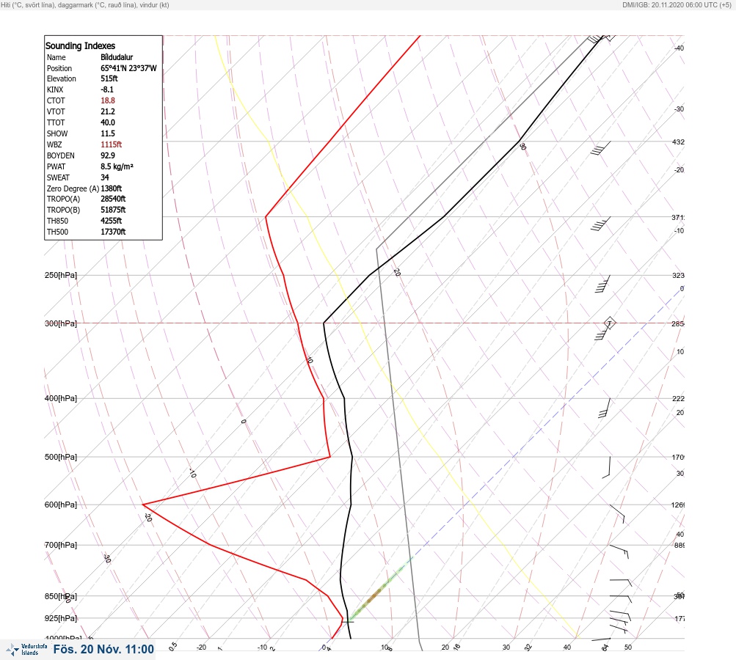Click VTOT value '21.2'
Viewport: 736px width, 660px height.
click(107, 111)
